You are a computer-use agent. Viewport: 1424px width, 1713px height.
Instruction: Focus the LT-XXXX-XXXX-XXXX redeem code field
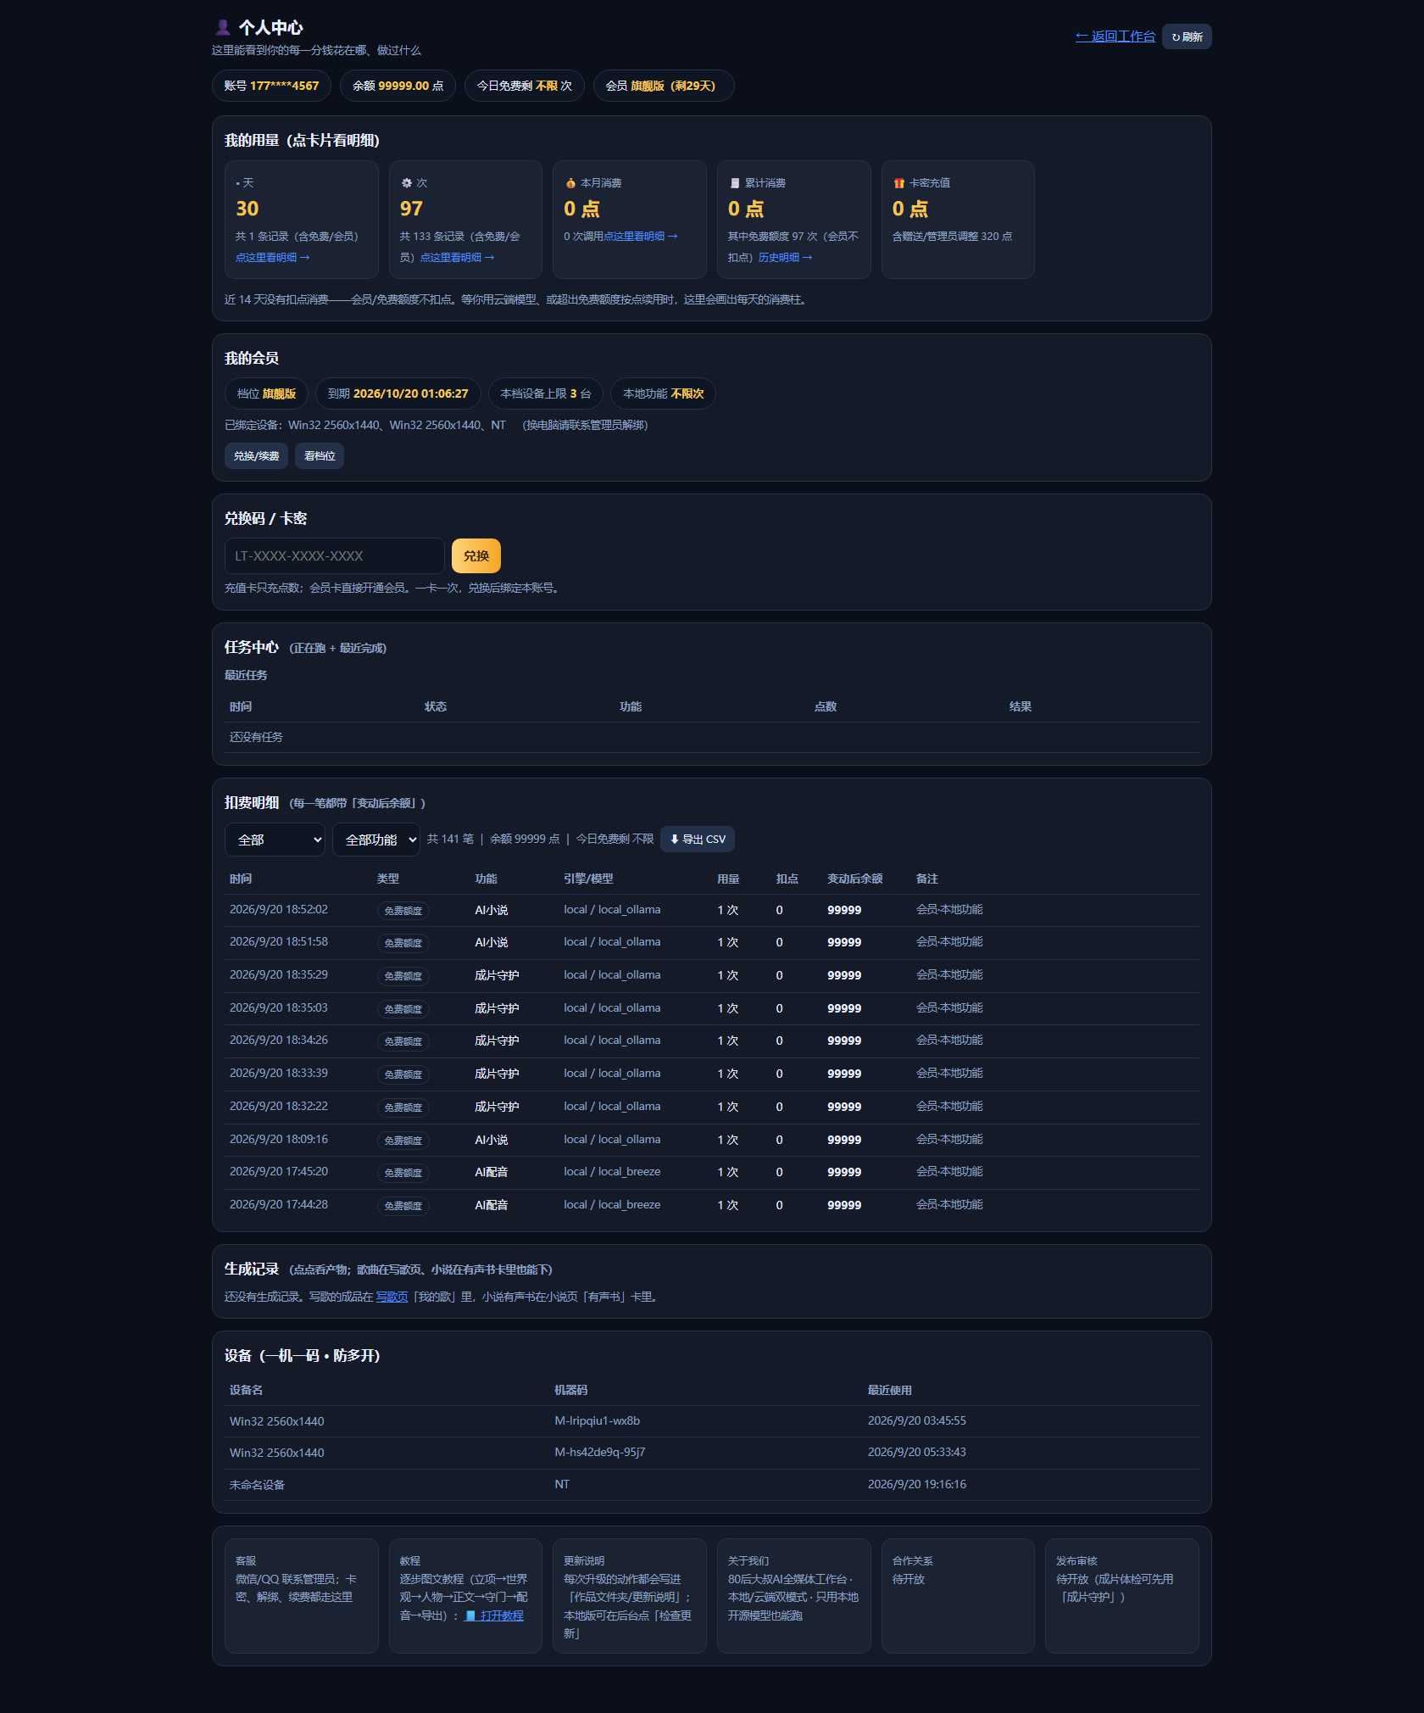335,555
